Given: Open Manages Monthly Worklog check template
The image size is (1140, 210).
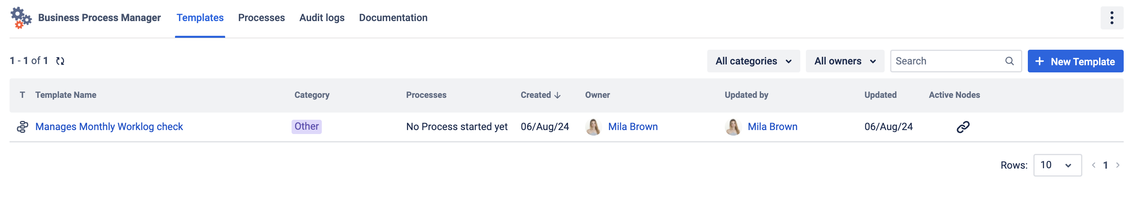Looking at the screenshot, I should pos(109,127).
